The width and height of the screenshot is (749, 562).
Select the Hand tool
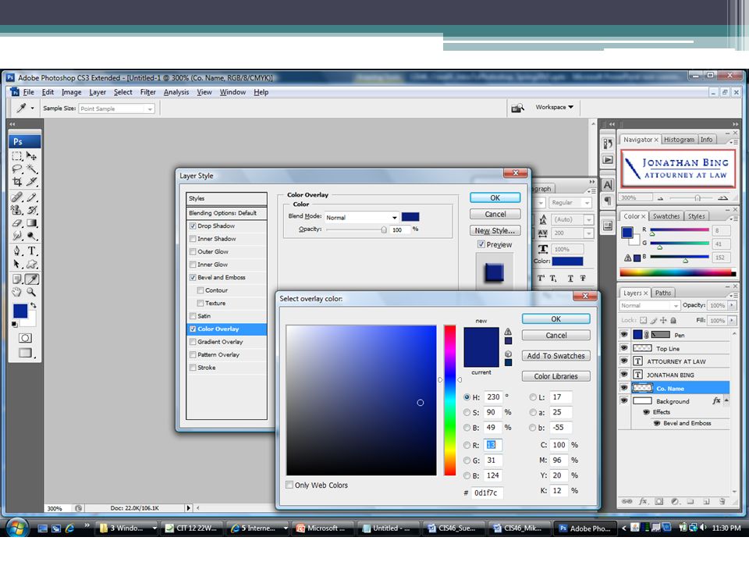point(17,292)
